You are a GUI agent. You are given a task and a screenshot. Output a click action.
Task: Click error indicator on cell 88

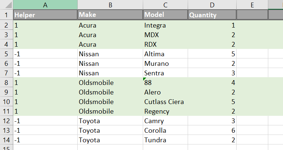tap(144, 79)
